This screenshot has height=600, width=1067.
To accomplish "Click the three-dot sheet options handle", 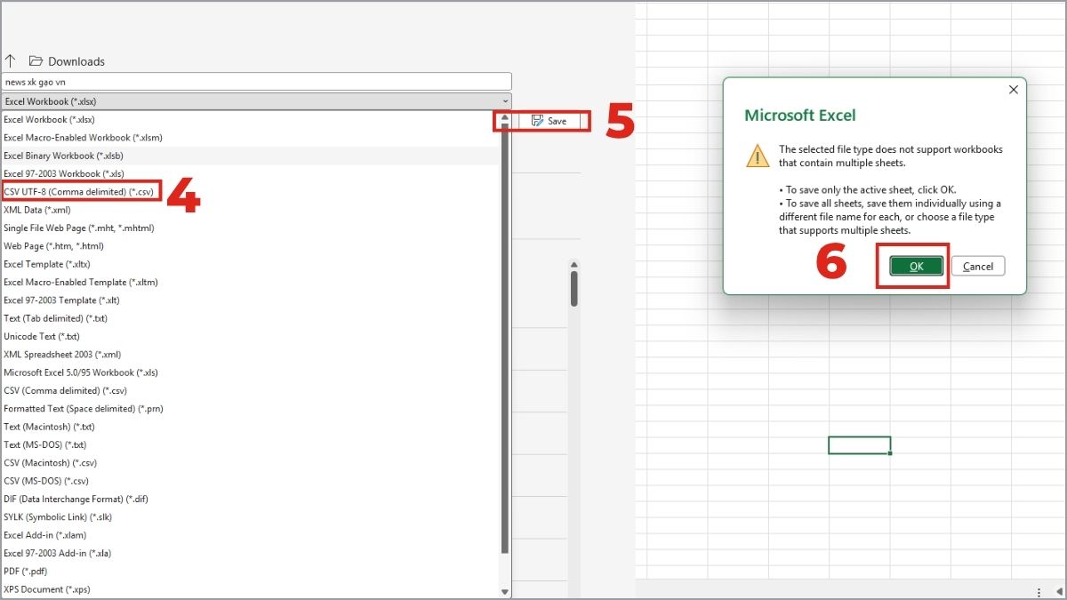I will point(1039,592).
